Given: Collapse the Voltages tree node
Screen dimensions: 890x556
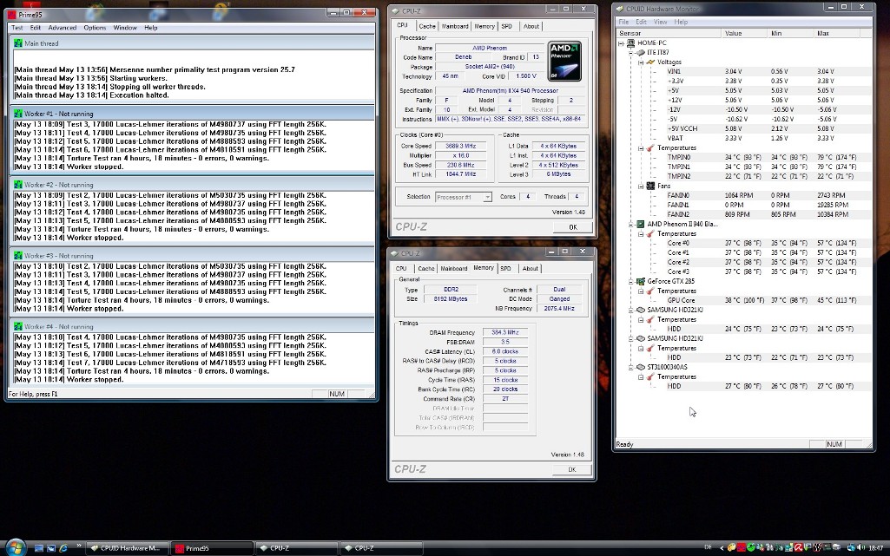Looking at the screenshot, I should pos(641,62).
